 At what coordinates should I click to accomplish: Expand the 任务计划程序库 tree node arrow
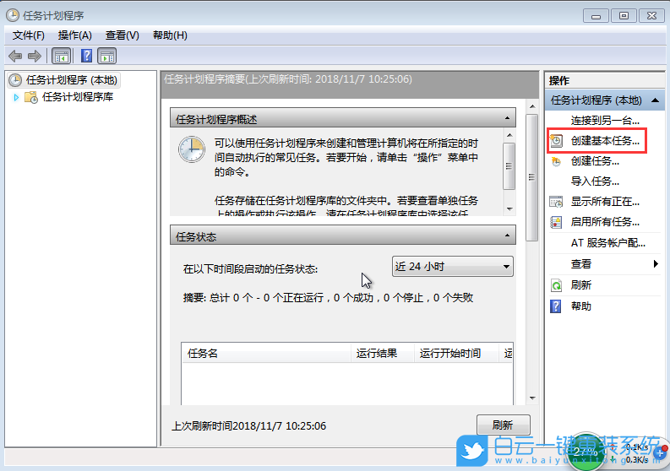pyautogui.click(x=16, y=97)
